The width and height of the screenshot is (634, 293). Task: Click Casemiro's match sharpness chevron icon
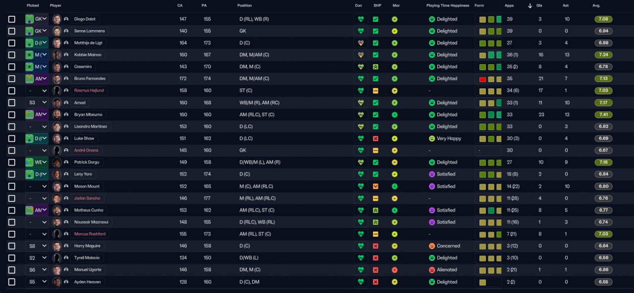[x=375, y=67]
